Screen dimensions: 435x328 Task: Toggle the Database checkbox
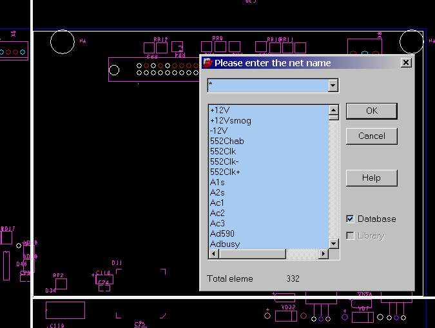coord(350,219)
